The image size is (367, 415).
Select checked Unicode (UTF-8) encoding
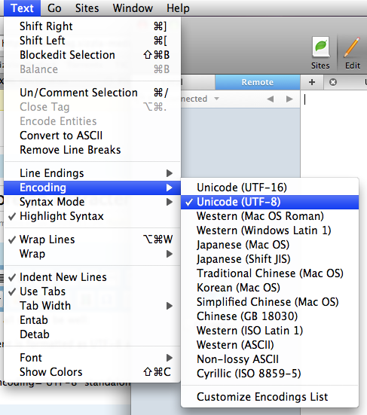click(x=270, y=202)
